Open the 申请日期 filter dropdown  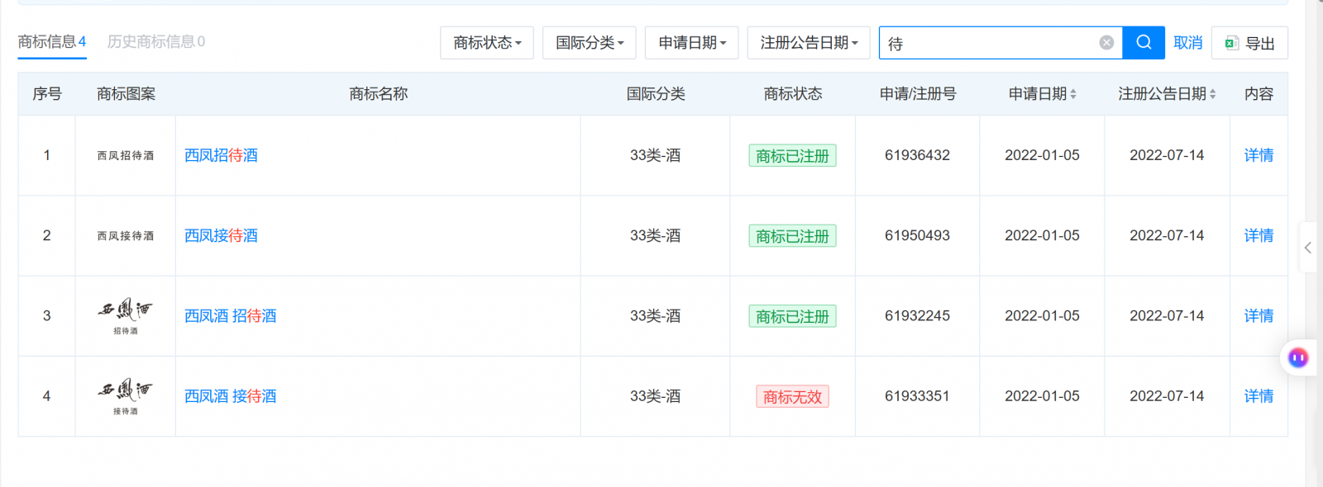click(692, 43)
